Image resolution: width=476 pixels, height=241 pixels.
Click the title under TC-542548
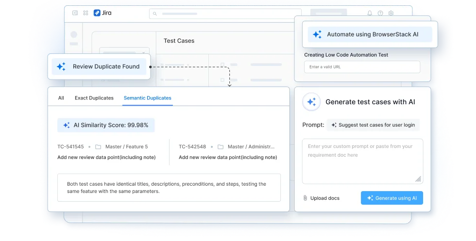pos(228,157)
